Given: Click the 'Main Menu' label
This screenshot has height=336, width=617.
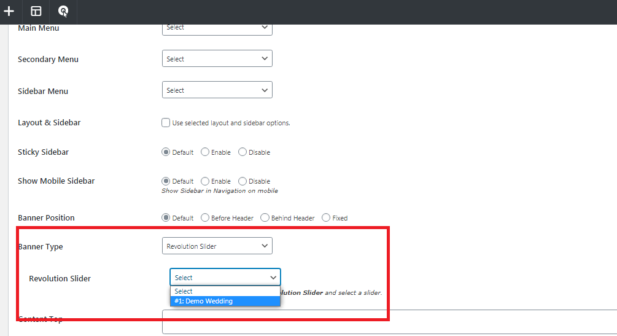Looking at the screenshot, I should click(x=39, y=28).
